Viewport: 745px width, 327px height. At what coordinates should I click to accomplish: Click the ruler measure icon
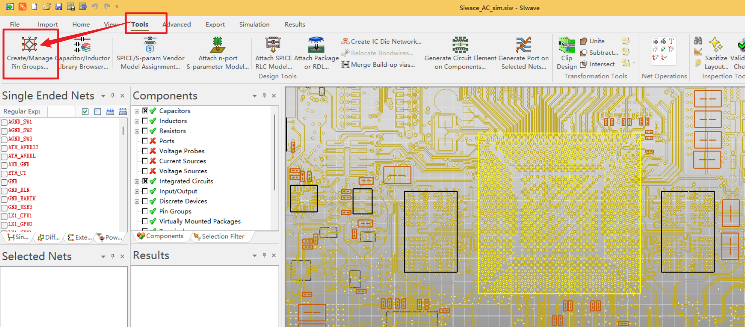pyautogui.click(x=698, y=52)
